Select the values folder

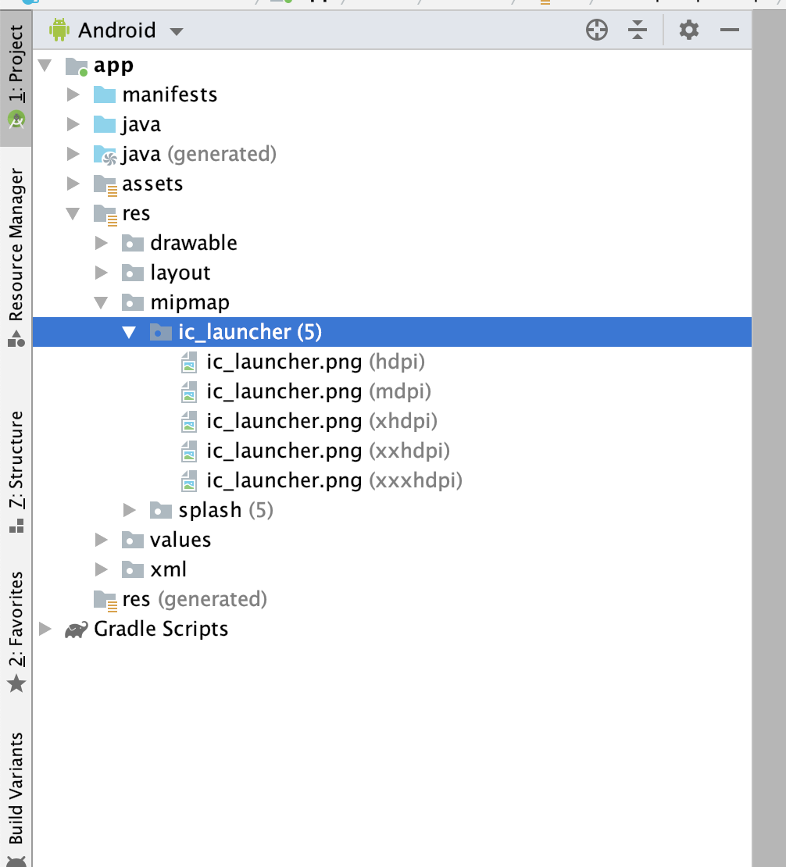[180, 540]
